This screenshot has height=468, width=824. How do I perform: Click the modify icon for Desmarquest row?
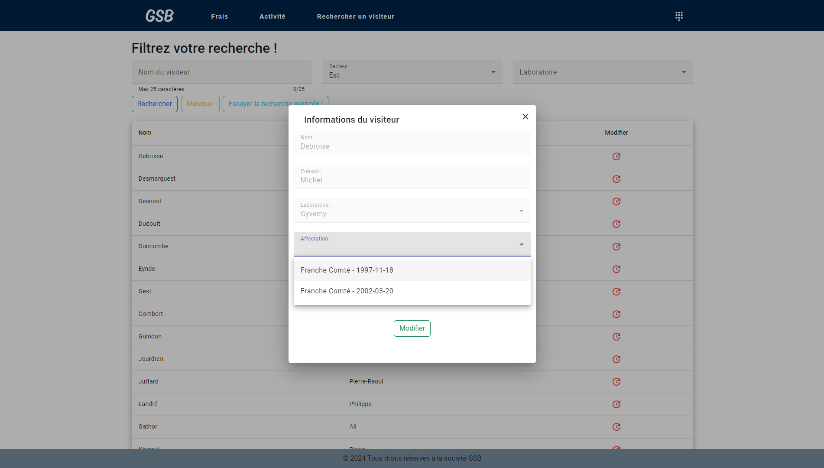point(616,179)
